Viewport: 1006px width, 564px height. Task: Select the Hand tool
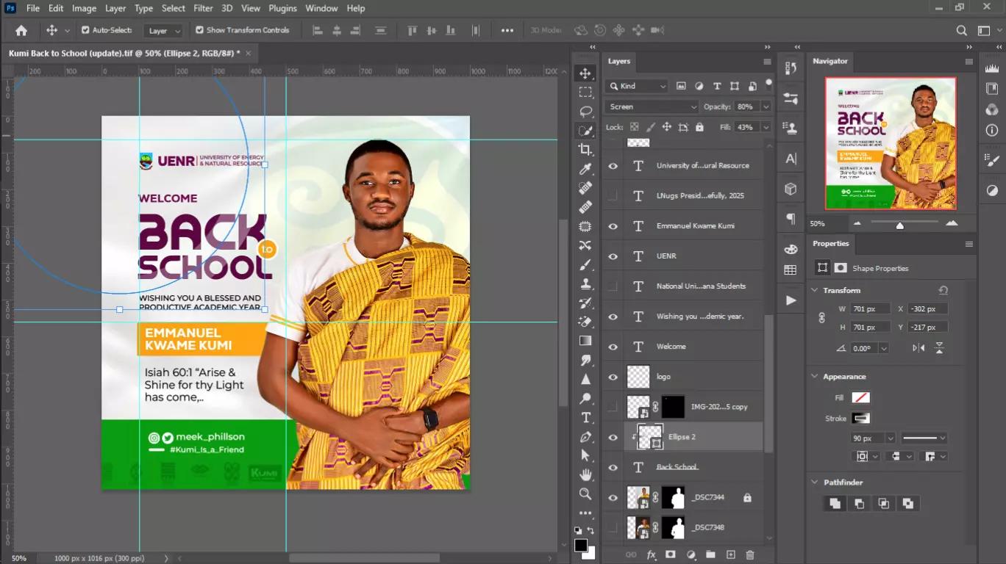click(585, 474)
